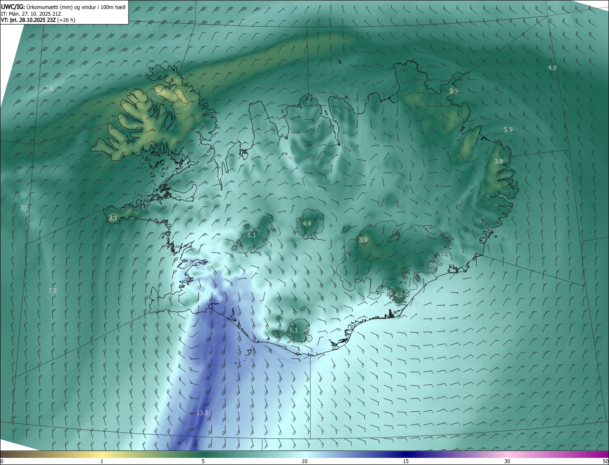Click the 2.4 label in the Westfjords
This screenshot has height=465, width=609.
pos(162,92)
